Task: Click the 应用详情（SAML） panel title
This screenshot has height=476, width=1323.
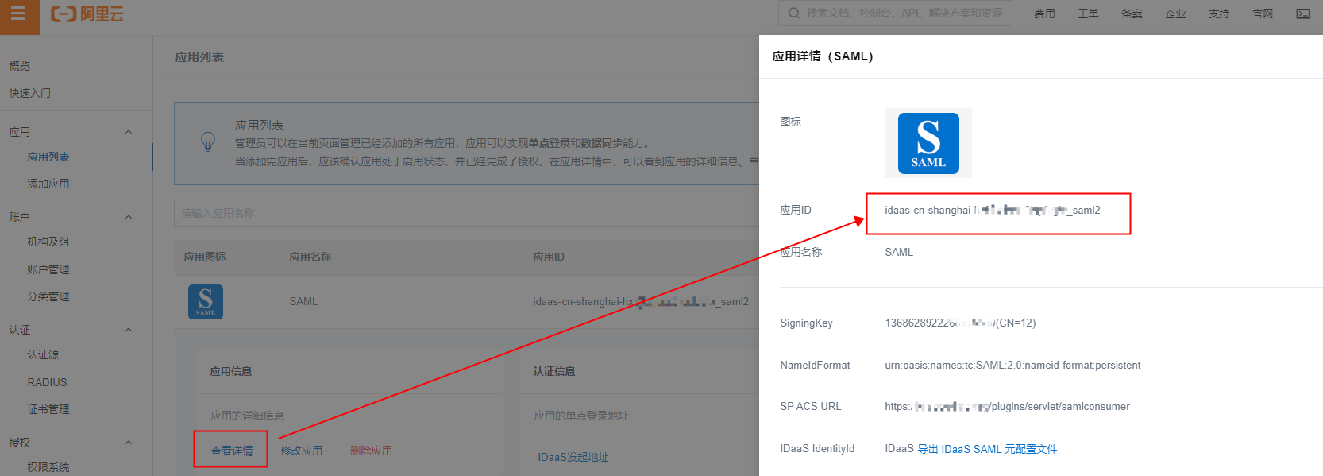Action: 823,56
